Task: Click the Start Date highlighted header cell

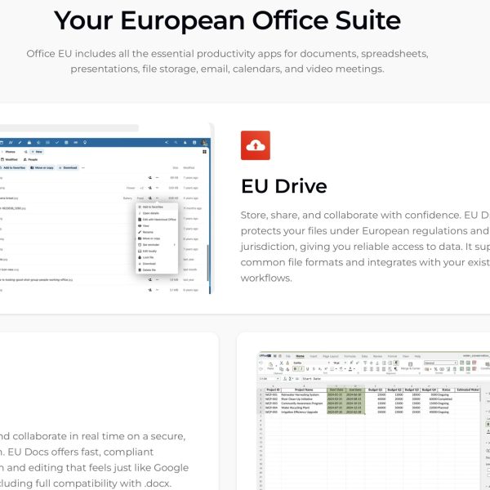Action: [336, 390]
